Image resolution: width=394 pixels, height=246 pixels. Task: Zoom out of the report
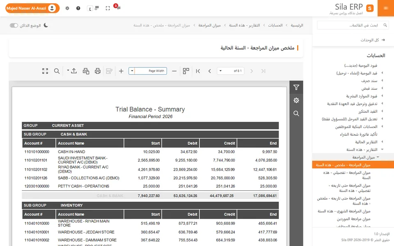pyautogui.click(x=174, y=71)
